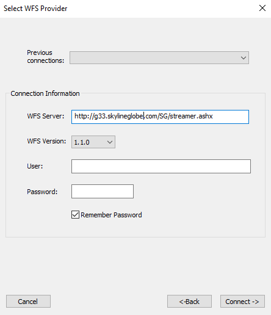The height and width of the screenshot is (315, 271).
Task: Click the Previous connections dropdown arrow
Action: pyautogui.click(x=244, y=58)
